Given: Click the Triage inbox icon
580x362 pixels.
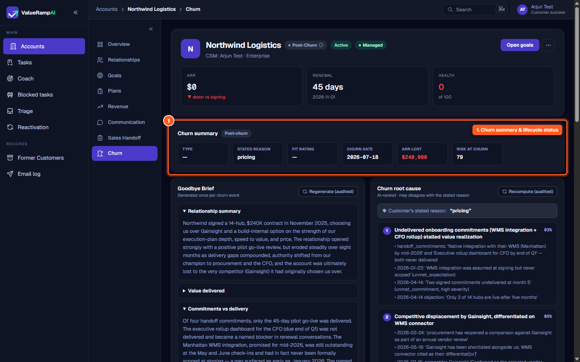Looking at the screenshot, I should (10, 111).
